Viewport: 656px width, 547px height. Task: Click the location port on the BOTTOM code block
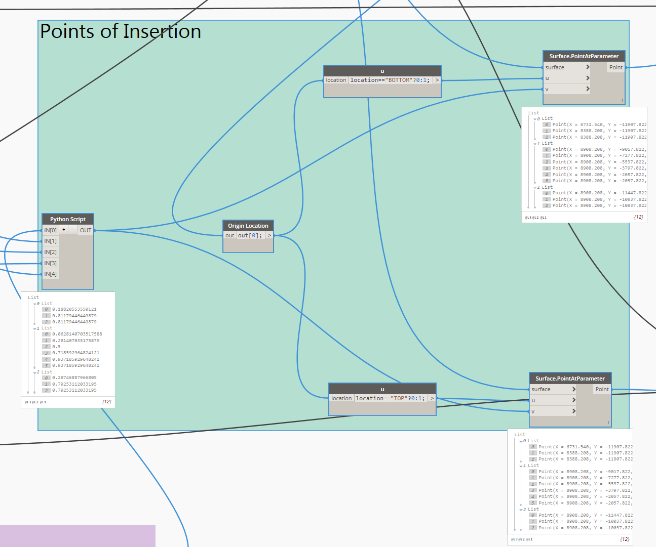(336, 80)
